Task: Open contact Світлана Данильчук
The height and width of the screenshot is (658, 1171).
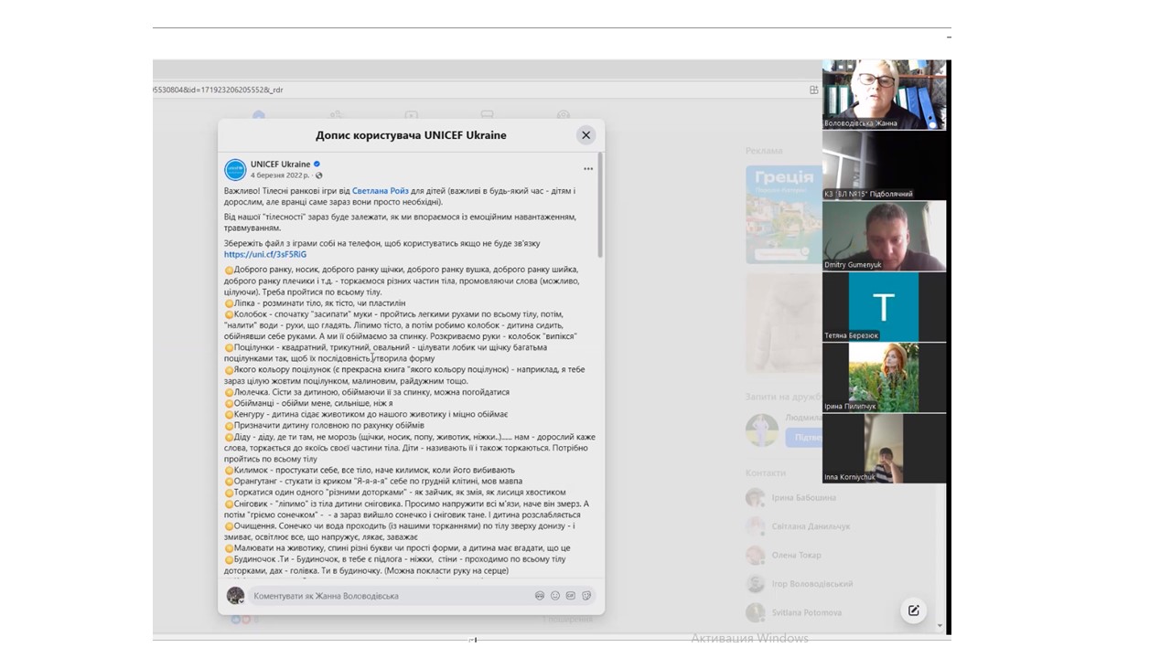Action: tap(799, 526)
